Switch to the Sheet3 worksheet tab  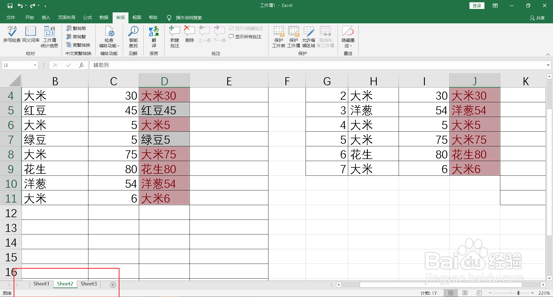point(88,284)
